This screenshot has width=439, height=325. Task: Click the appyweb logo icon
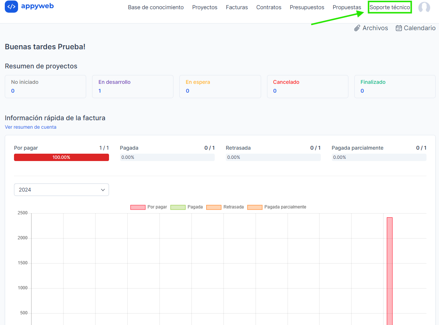coord(11,7)
